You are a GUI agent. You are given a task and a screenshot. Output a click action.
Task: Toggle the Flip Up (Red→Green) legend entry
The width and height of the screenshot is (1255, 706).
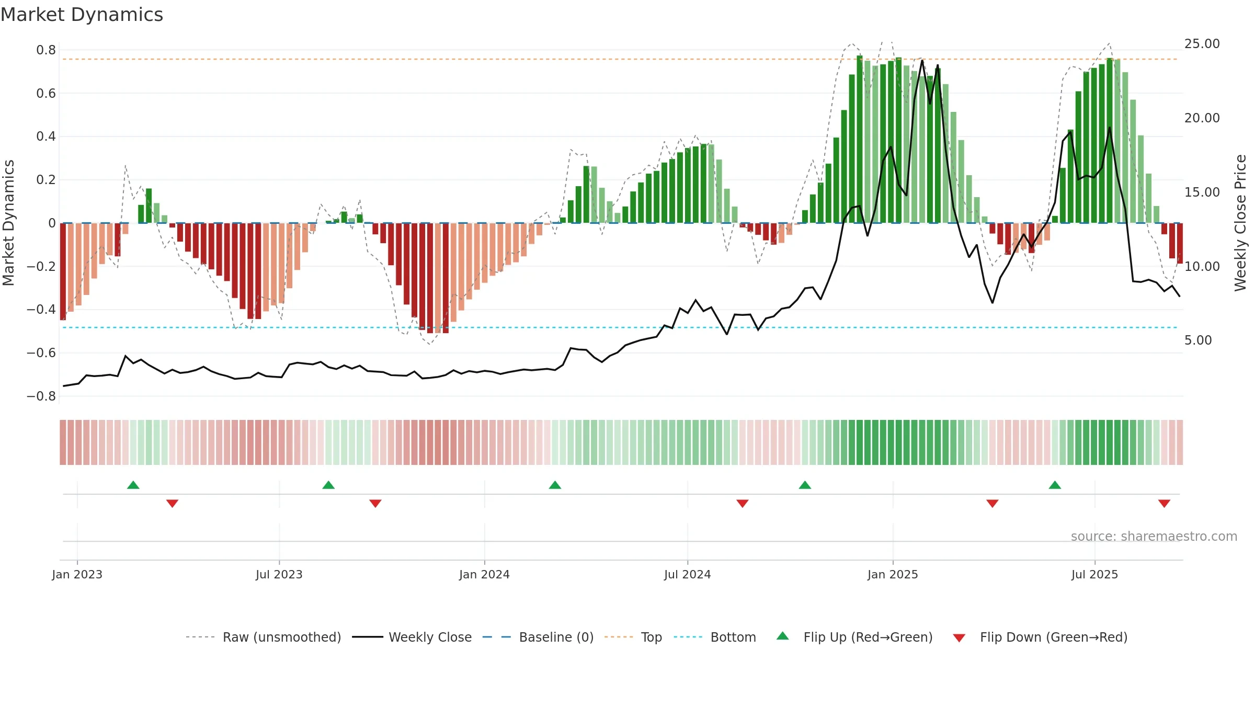[x=854, y=637]
